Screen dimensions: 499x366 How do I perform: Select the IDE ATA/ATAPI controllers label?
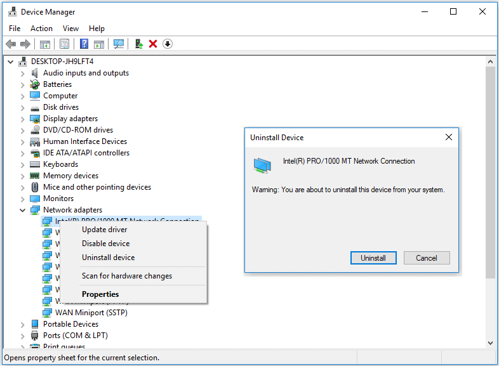pyautogui.click(x=86, y=153)
